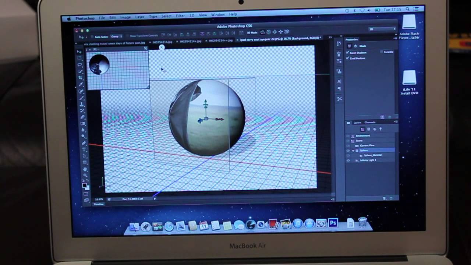Select the Clone Stamp tool
This screenshot has width=471, height=265.
coord(82,104)
